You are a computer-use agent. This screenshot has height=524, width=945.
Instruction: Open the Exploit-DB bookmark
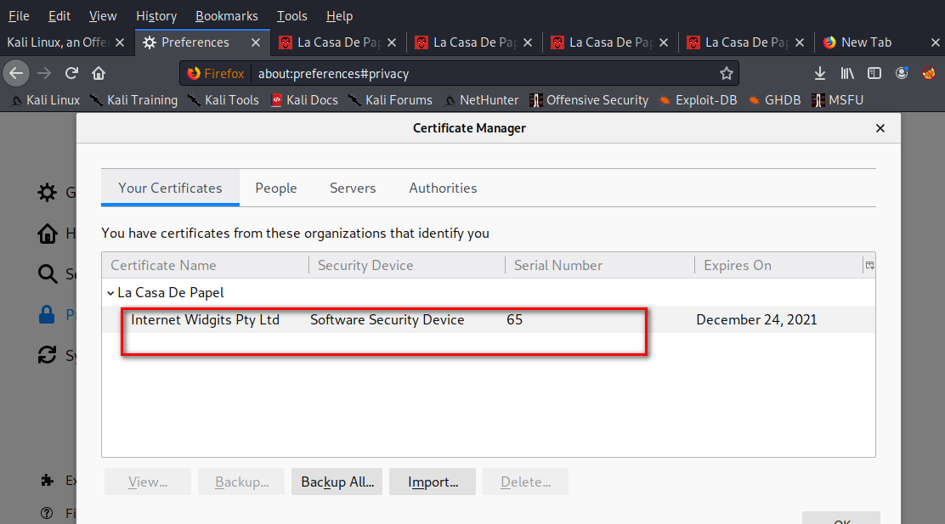coord(698,100)
